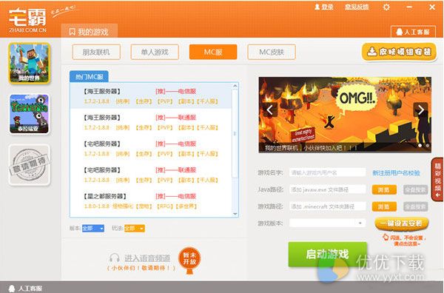The width and height of the screenshot is (444, 293).
Task: Click the 登录 login user icon
Action: (x=317, y=7)
